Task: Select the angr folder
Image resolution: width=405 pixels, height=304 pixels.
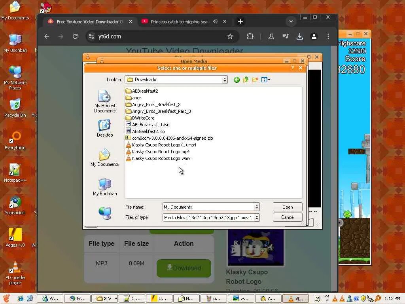Action: (133, 98)
